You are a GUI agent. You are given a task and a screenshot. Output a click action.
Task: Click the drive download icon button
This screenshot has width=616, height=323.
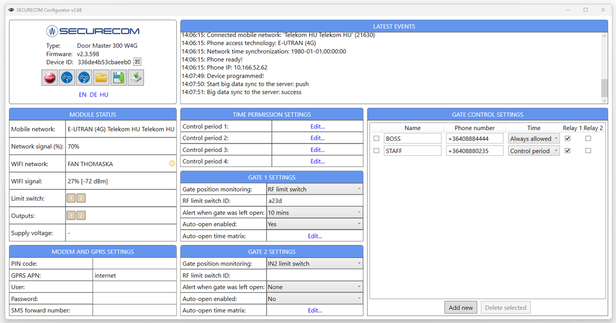tap(136, 78)
